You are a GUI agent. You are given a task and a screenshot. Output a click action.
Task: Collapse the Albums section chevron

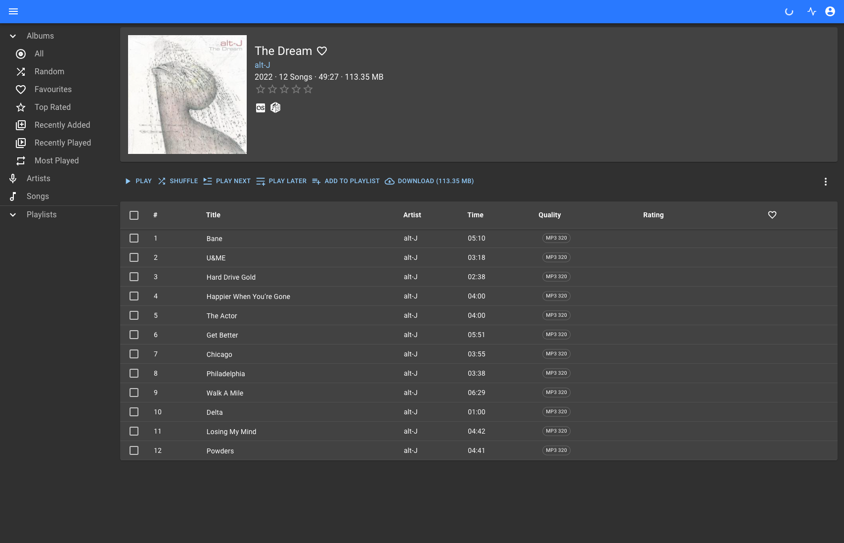[13, 36]
